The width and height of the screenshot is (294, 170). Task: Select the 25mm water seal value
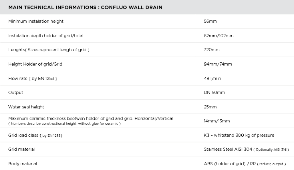(210, 107)
